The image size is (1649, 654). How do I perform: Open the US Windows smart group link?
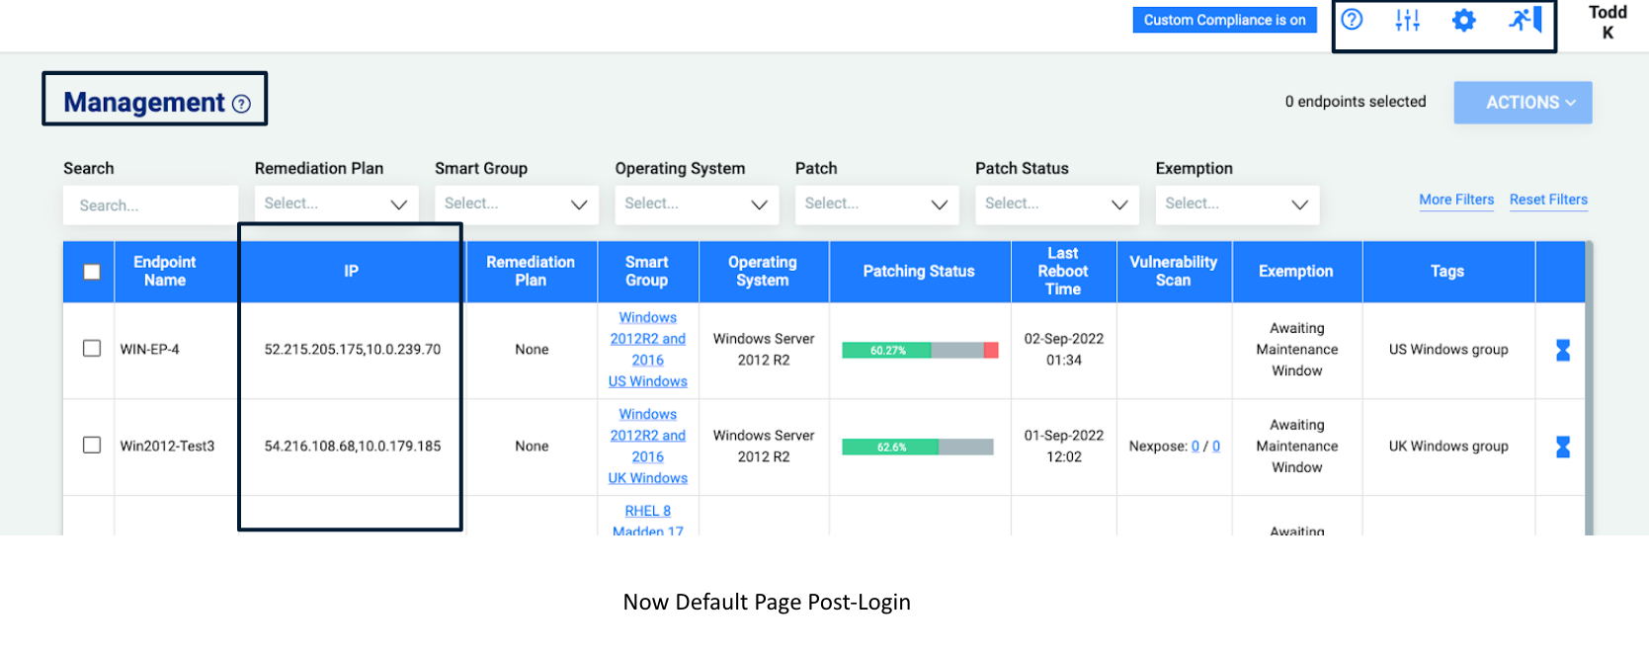(647, 381)
